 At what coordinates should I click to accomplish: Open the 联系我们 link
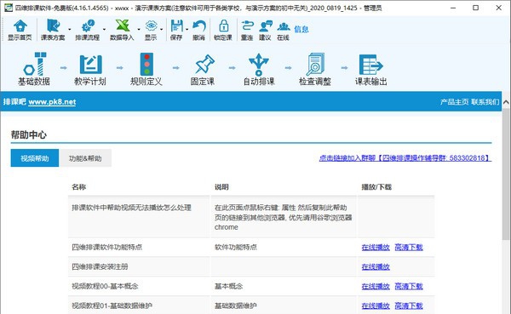[x=485, y=102]
